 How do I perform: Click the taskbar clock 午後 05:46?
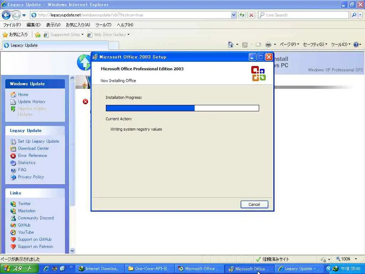point(350,269)
